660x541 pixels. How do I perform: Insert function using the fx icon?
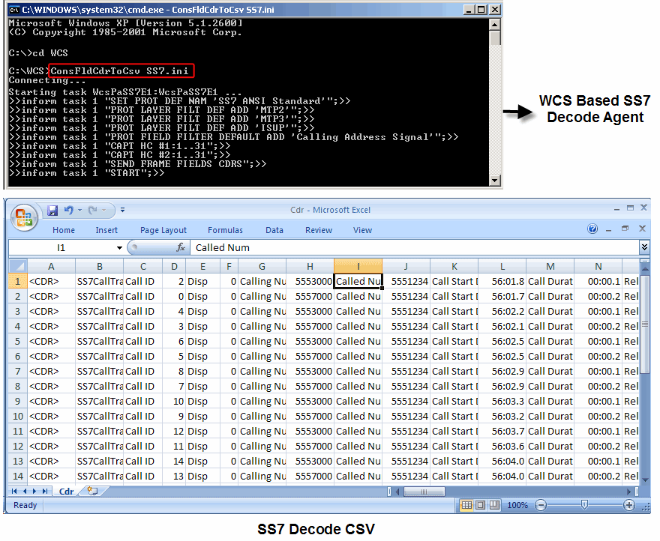(181, 247)
